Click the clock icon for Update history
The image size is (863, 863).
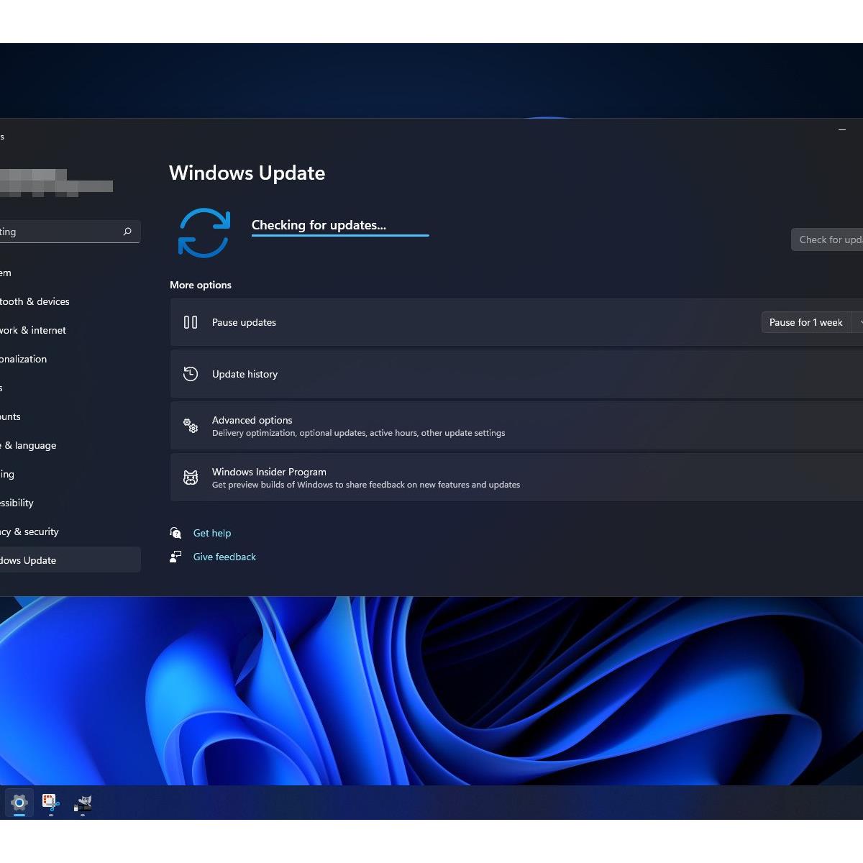tap(191, 374)
